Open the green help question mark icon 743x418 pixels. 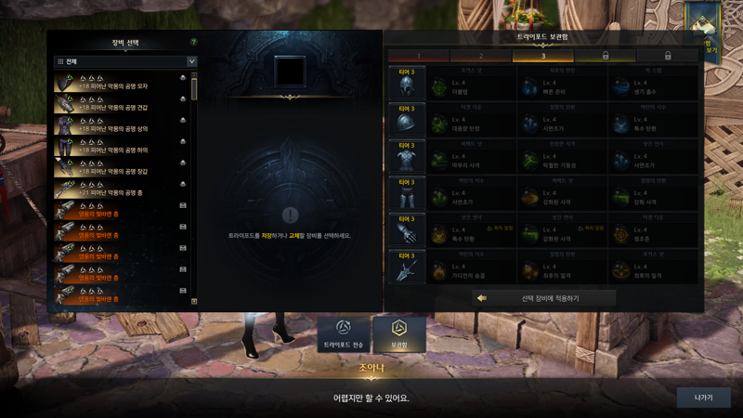tap(193, 42)
